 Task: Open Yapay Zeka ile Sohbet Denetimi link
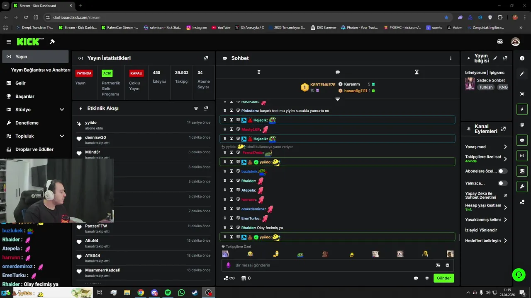pos(486,195)
